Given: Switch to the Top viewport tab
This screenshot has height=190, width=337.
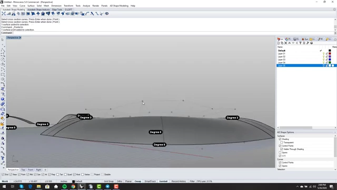Looking at the screenshot, I should click(23, 170).
